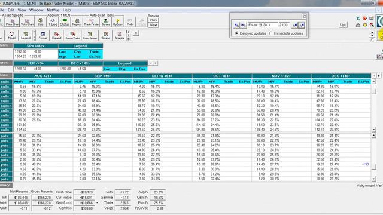Click the yellow bell alert icon

[365, 25]
